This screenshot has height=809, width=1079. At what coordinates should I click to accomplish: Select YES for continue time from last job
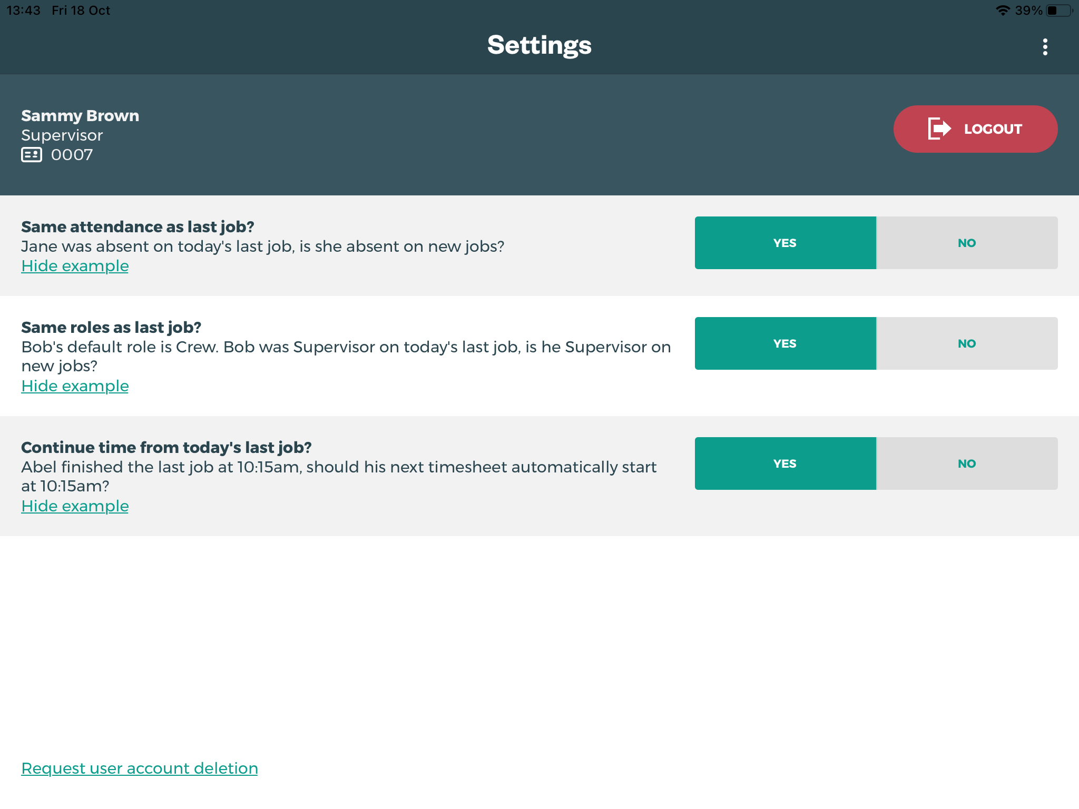coord(785,463)
